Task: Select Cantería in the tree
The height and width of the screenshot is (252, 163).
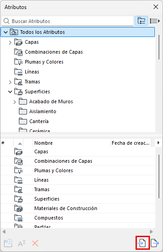Action: point(39,121)
